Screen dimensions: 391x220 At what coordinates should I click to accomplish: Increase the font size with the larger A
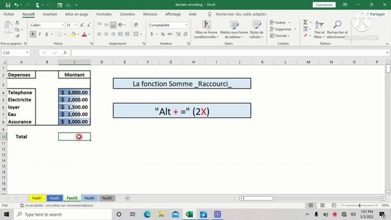pos(82,25)
